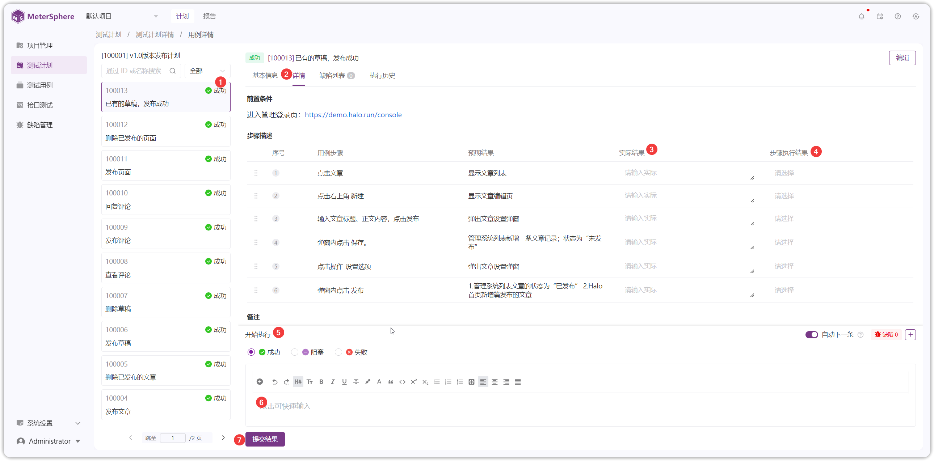This screenshot has width=934, height=461.
Task: Open the demo.halo.run/console link
Action: [x=353, y=115]
